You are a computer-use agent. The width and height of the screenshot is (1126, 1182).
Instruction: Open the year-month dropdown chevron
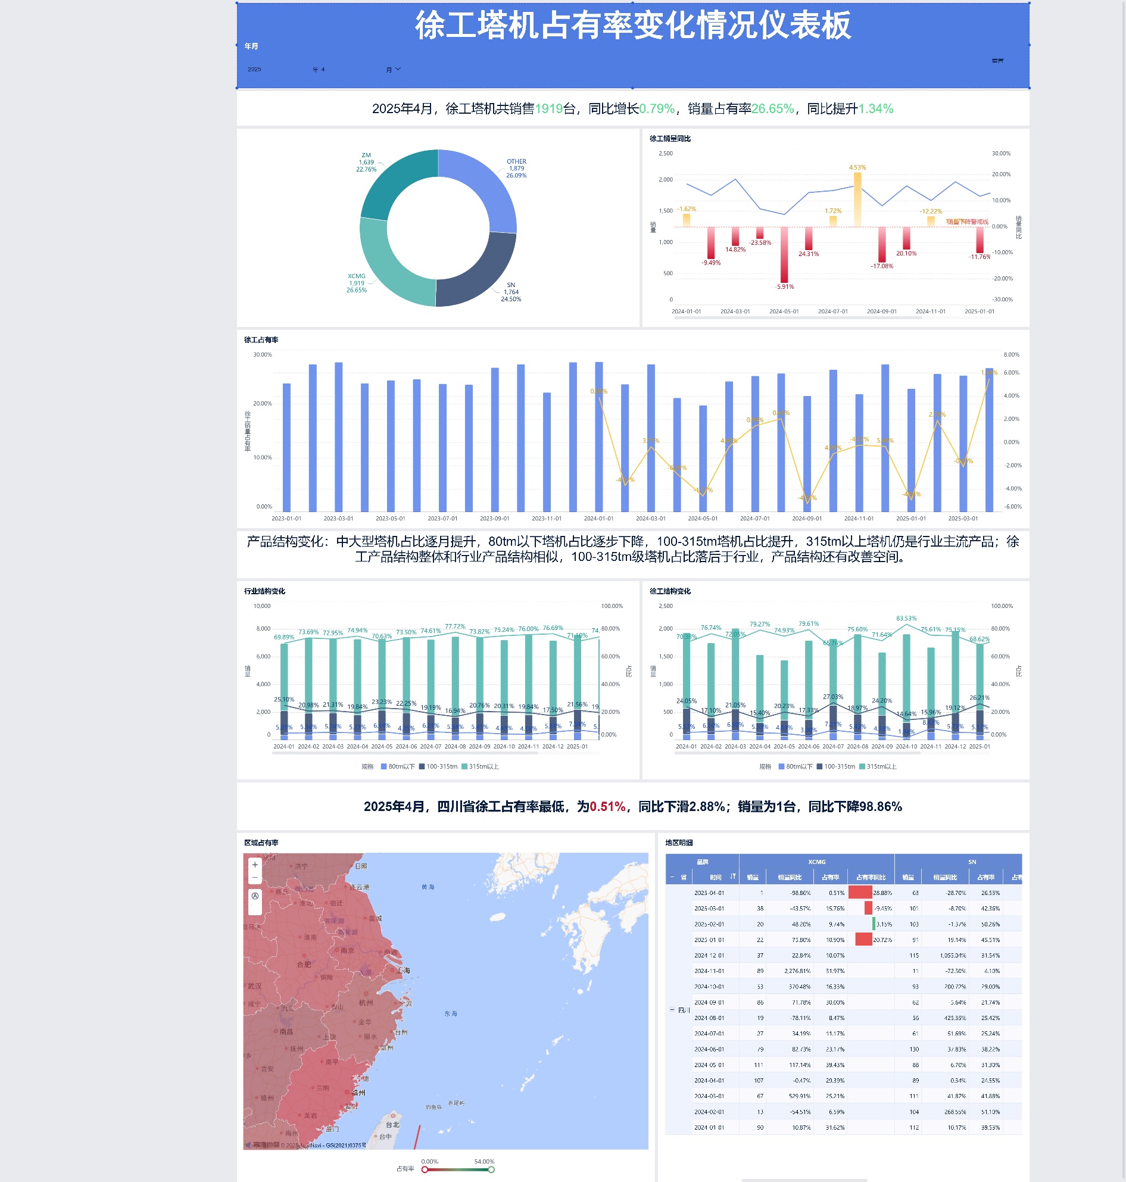[x=398, y=69]
